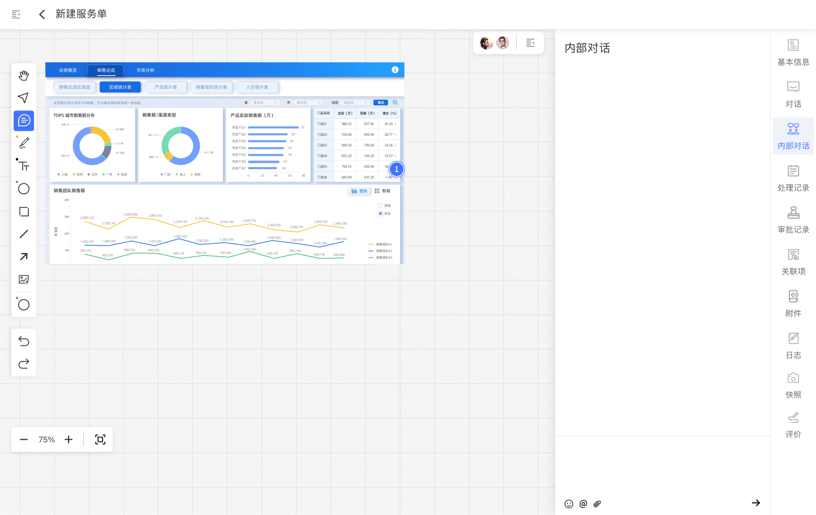This screenshot has width=816, height=515.
Task: Select the straight line tool
Action: (x=24, y=234)
